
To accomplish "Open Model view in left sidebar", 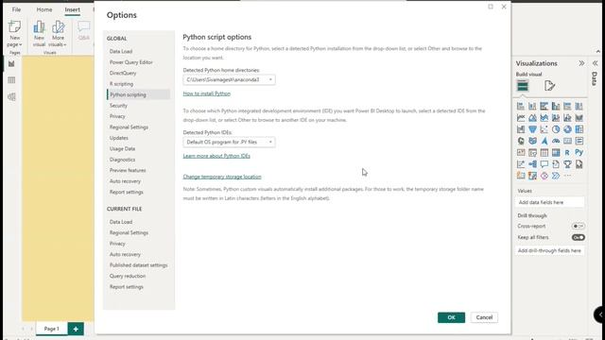I will point(11,96).
